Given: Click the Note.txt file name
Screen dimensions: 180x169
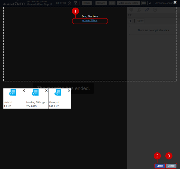Looking at the screenshot, I should tap(8, 102).
